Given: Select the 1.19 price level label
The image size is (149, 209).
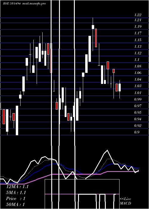Looking at the screenshot, I should pos(138,27).
